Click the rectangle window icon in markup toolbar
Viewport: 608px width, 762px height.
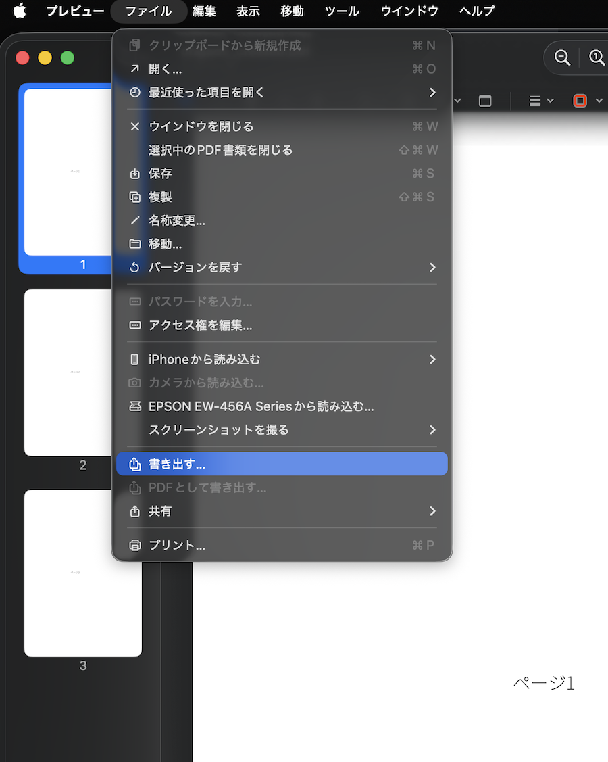[x=484, y=101]
